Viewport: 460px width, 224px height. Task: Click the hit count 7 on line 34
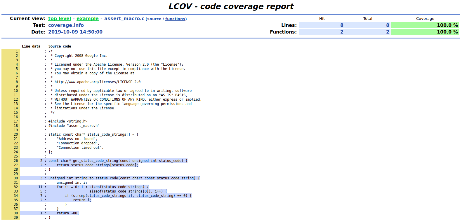pyautogui.click(x=41, y=196)
